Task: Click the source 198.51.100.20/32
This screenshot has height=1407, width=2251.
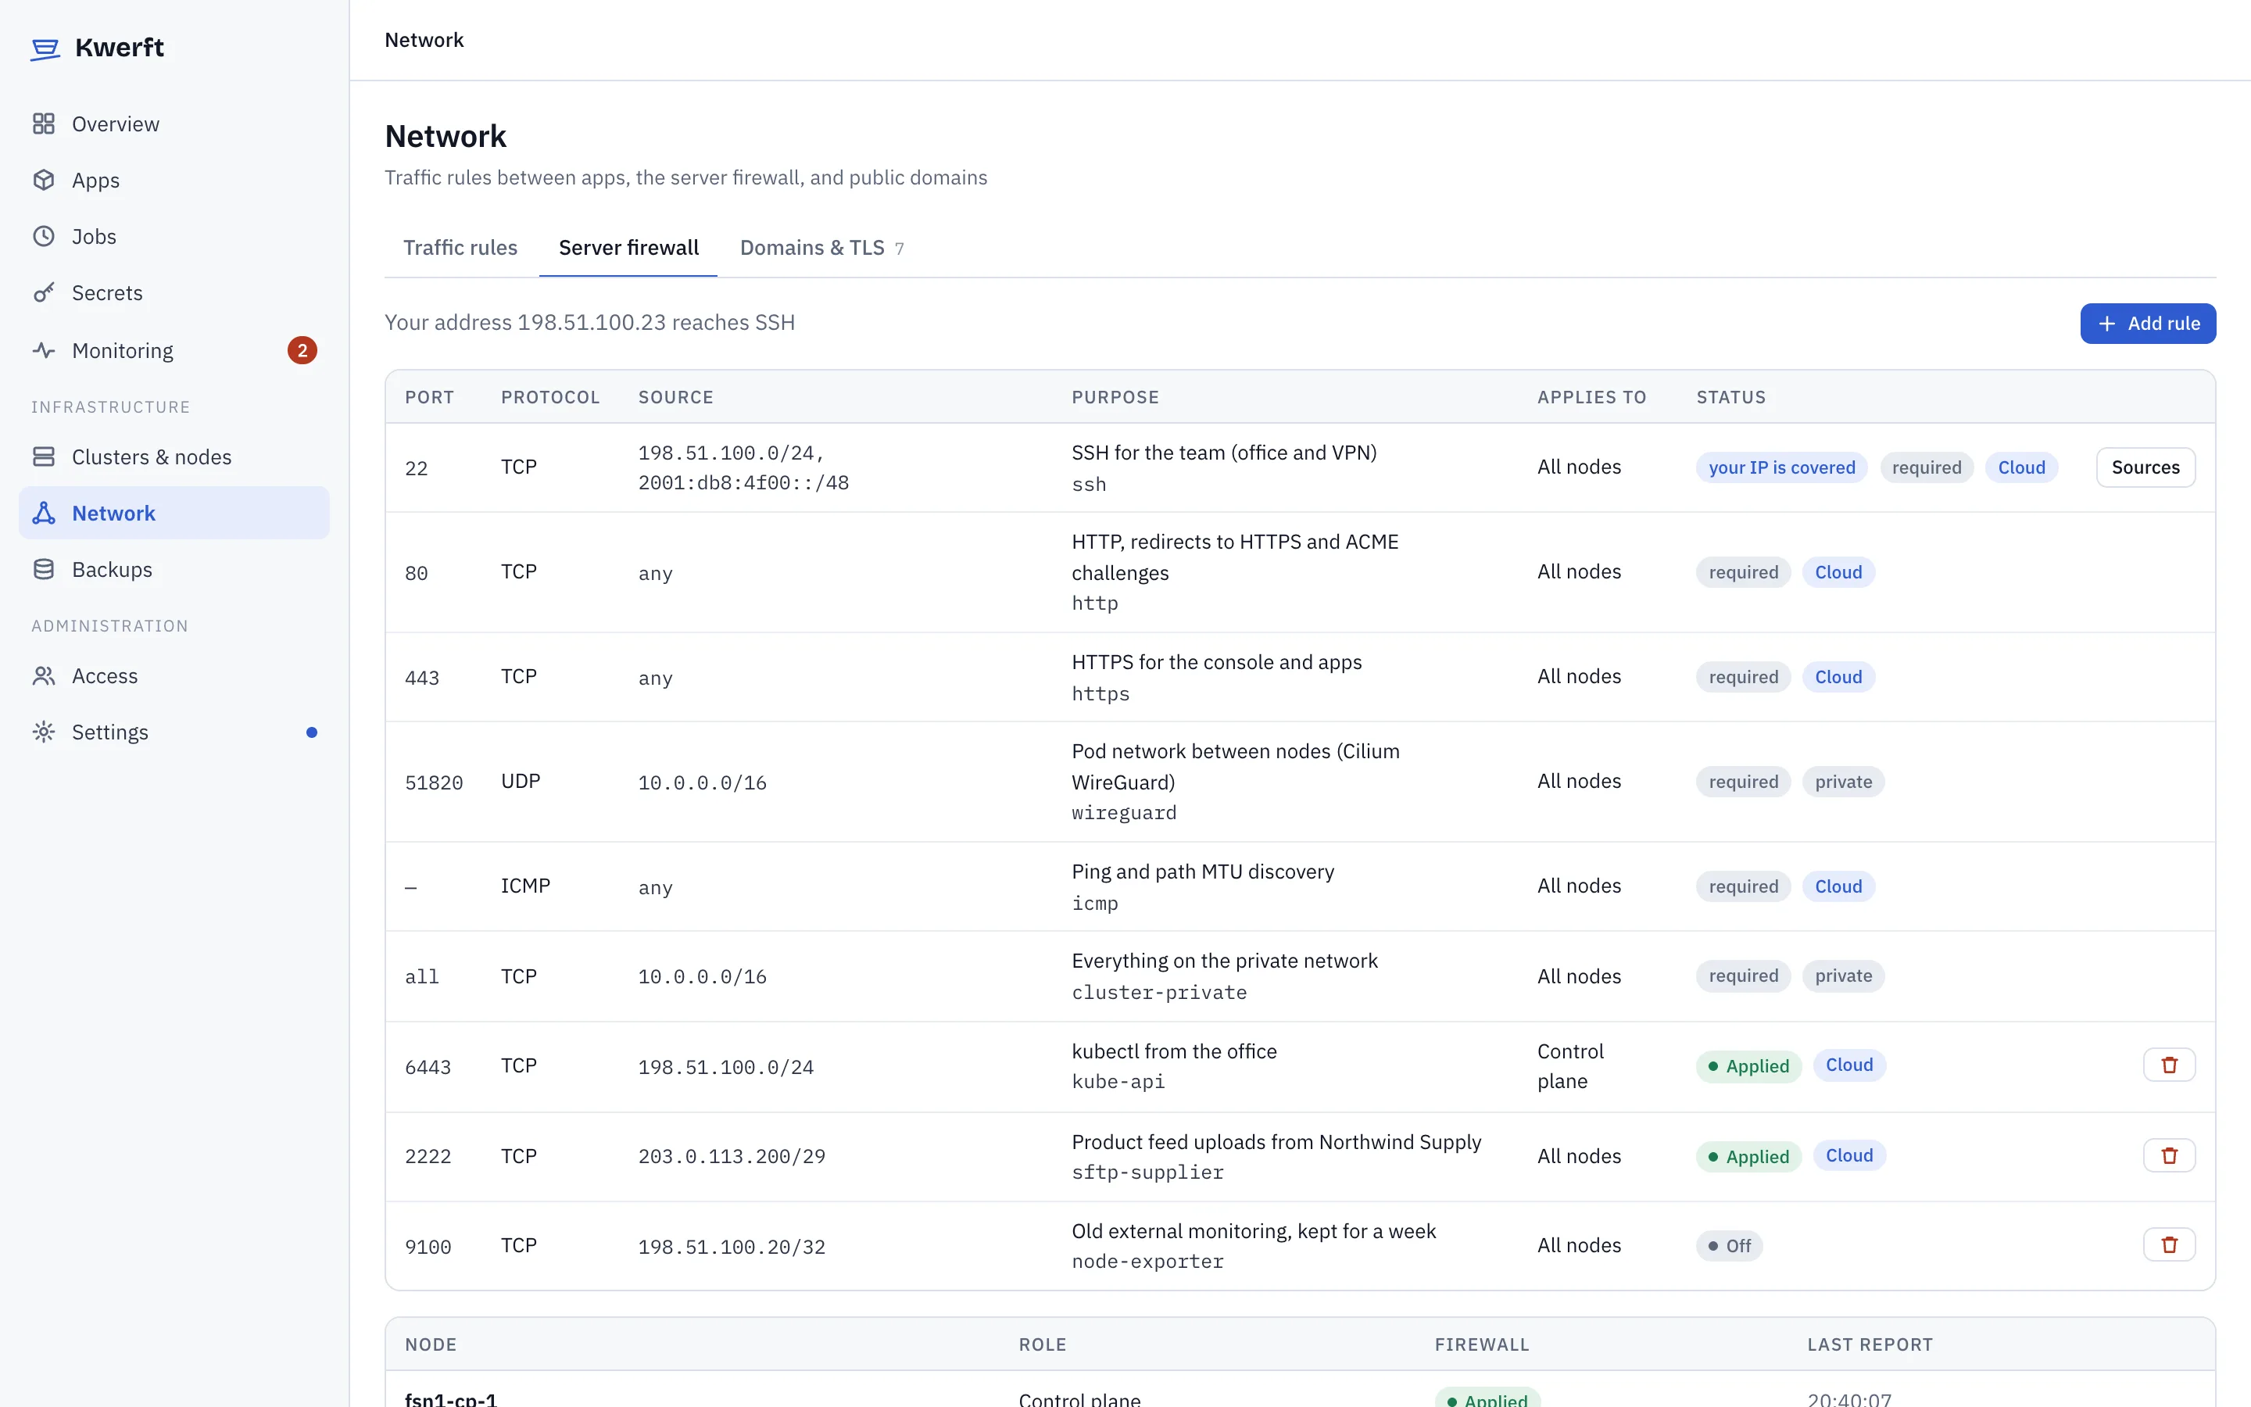Action: tap(731, 1246)
